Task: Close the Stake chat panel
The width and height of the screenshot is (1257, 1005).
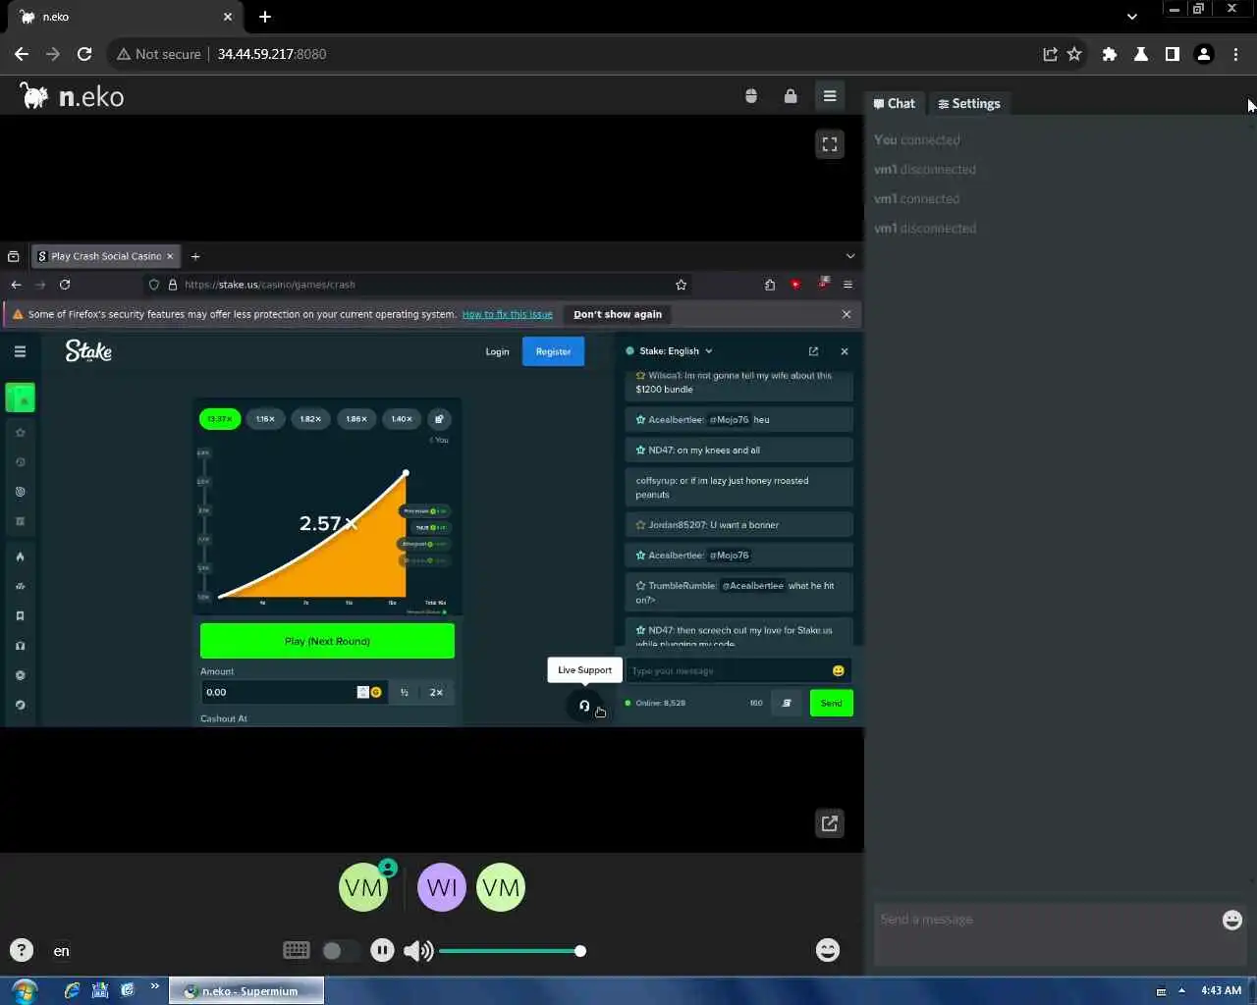Action: coord(845,351)
